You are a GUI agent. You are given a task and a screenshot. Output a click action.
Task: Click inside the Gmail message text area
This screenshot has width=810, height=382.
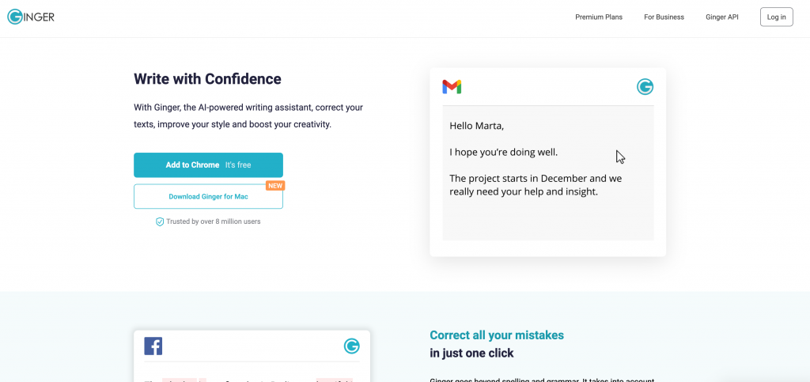pyautogui.click(x=548, y=173)
